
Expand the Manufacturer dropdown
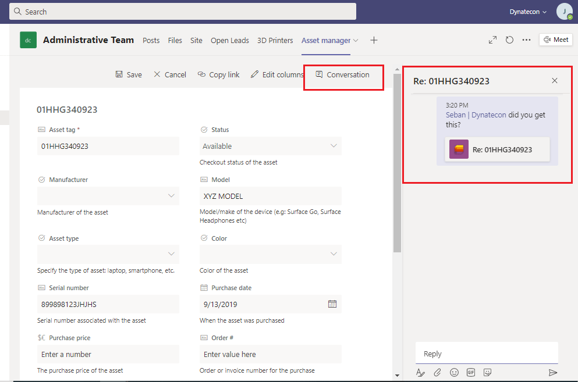[171, 196]
